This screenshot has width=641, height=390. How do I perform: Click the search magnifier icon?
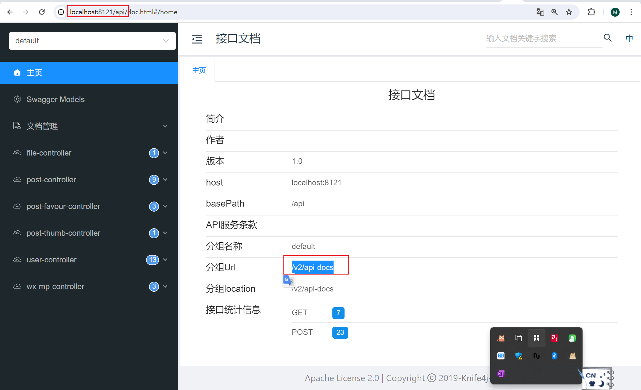[607, 38]
